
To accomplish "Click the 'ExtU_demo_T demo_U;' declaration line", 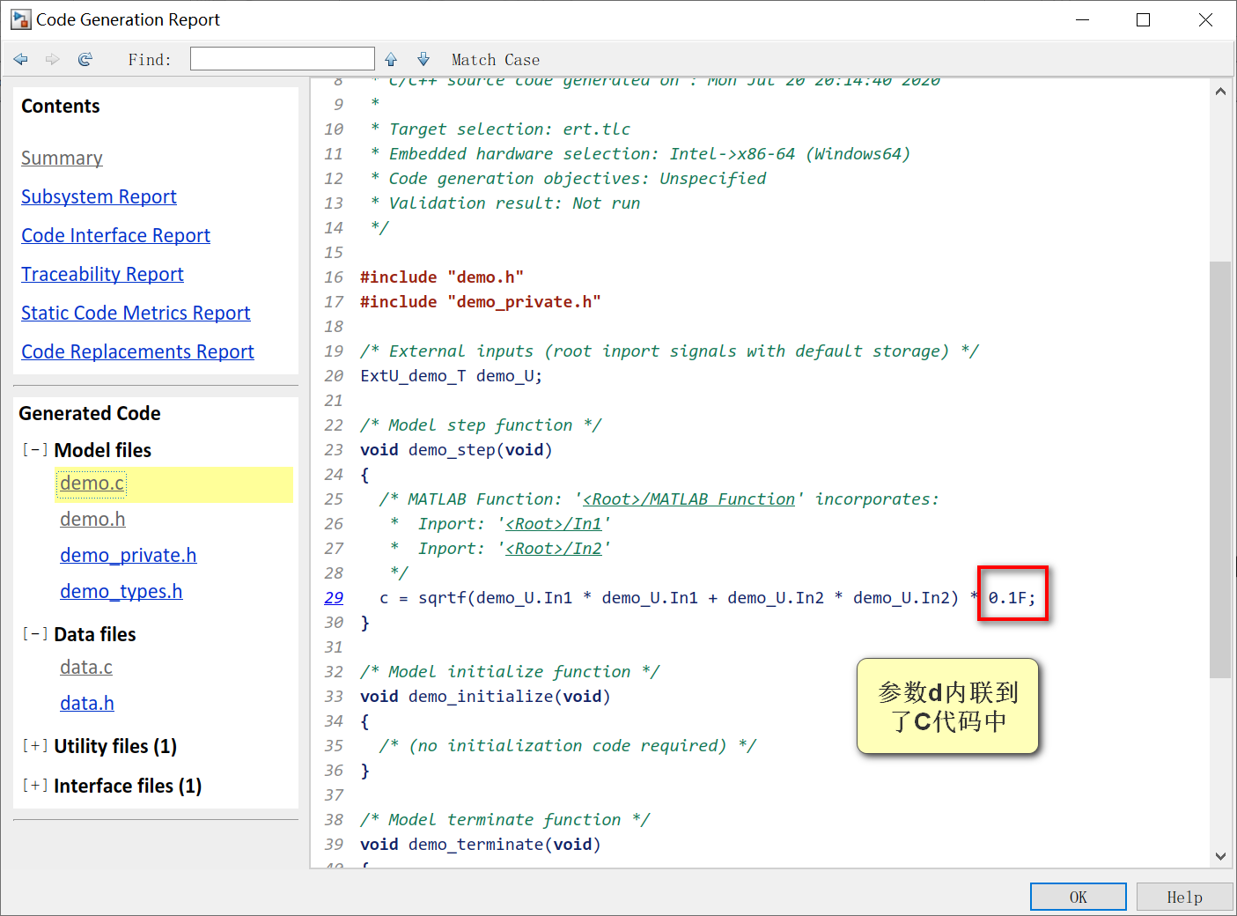I will [451, 376].
